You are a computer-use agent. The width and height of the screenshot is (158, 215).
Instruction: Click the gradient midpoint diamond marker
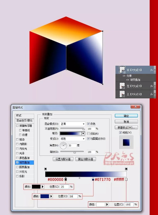79,178
